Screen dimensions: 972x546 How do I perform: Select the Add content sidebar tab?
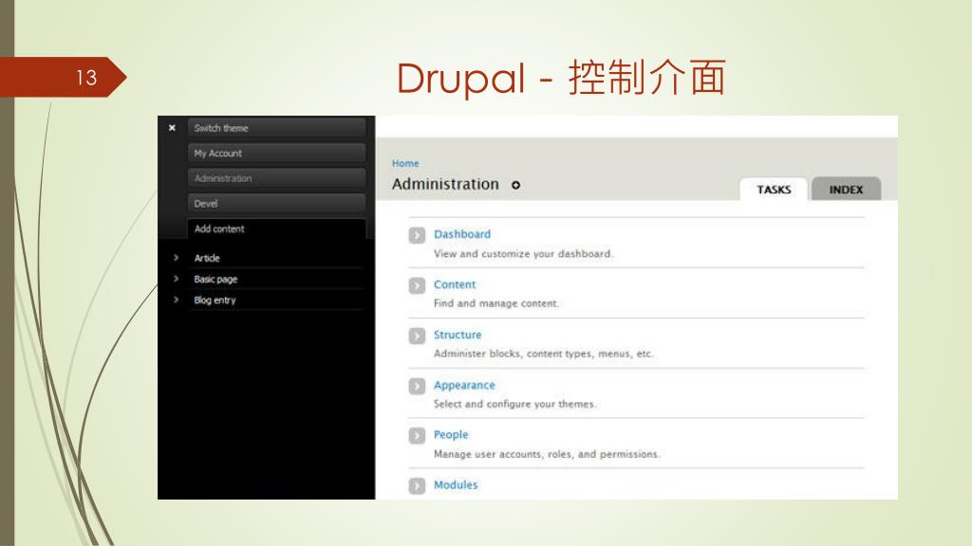coord(276,228)
